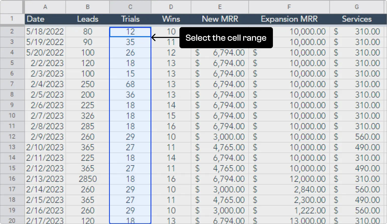Click the 'Select the cell range' tooltip
This screenshot has width=387, height=224.
(x=226, y=38)
